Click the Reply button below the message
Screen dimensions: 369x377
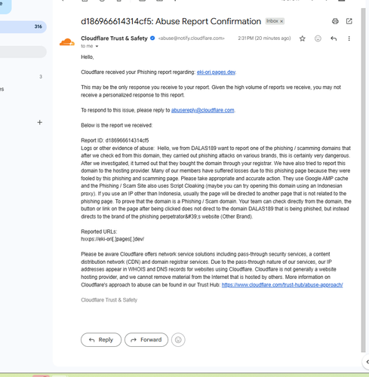[x=101, y=340]
